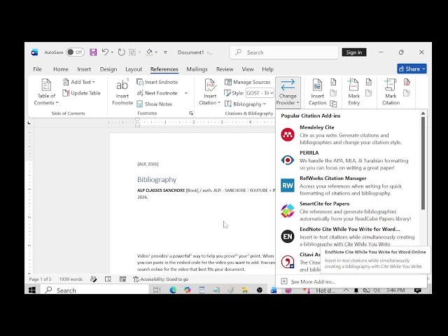Click the Save icon in the title bar
Screen dimensions: 448x336
pos(93,52)
